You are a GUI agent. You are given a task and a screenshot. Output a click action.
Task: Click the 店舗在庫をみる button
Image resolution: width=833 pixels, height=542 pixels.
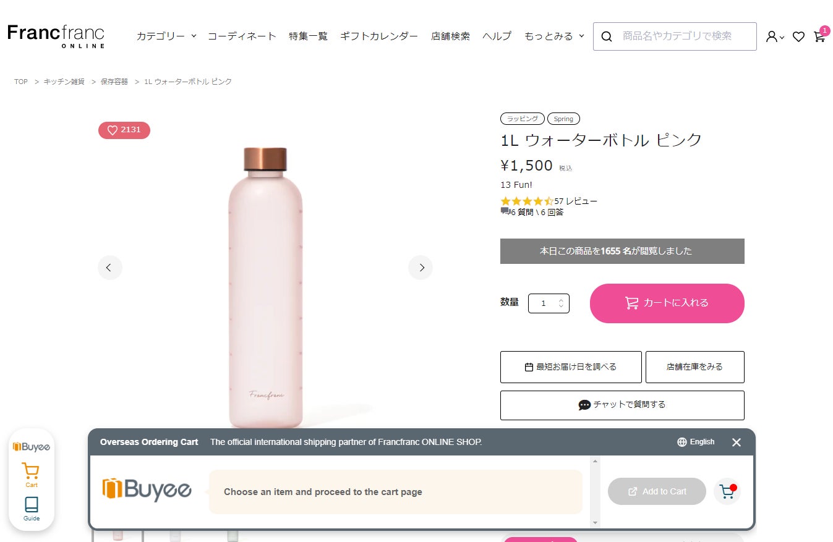tap(694, 367)
